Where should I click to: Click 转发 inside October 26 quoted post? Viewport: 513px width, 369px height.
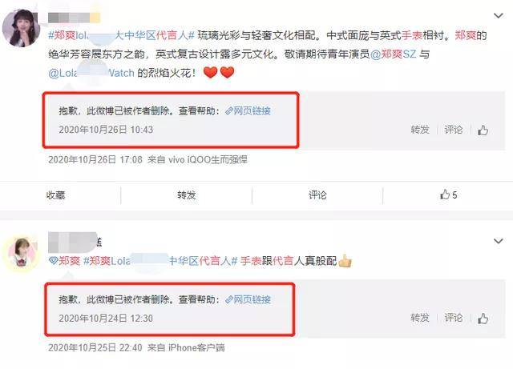tap(420, 130)
